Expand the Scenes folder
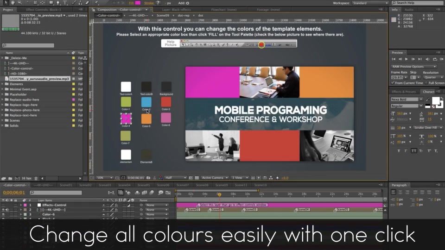Screen dimensions: 445x250 (3, 120)
